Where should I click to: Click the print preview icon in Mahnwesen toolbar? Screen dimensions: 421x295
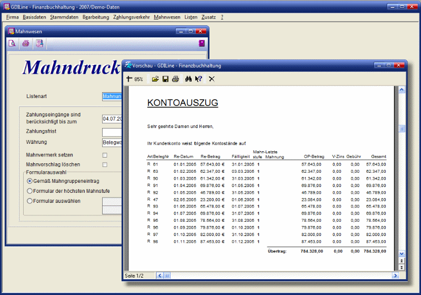pos(12,44)
